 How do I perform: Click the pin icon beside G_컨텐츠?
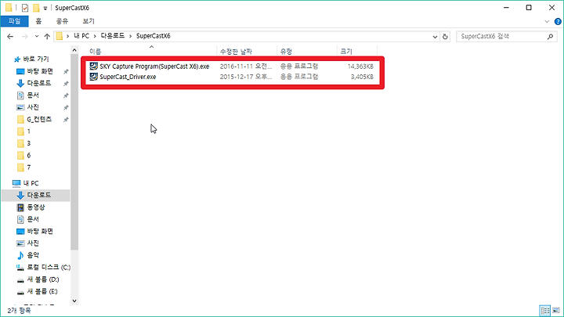66,120
